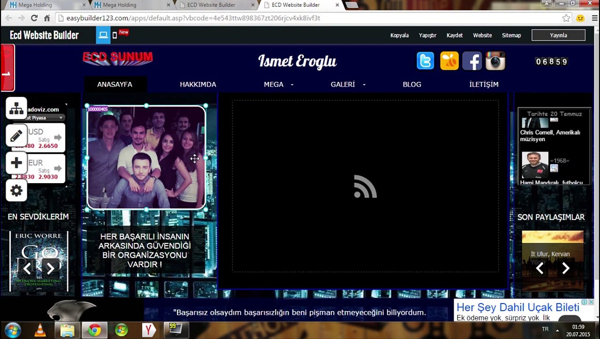The height and width of the screenshot is (339, 600).
Task: Open the gear settings tool
Action: [x=17, y=191]
